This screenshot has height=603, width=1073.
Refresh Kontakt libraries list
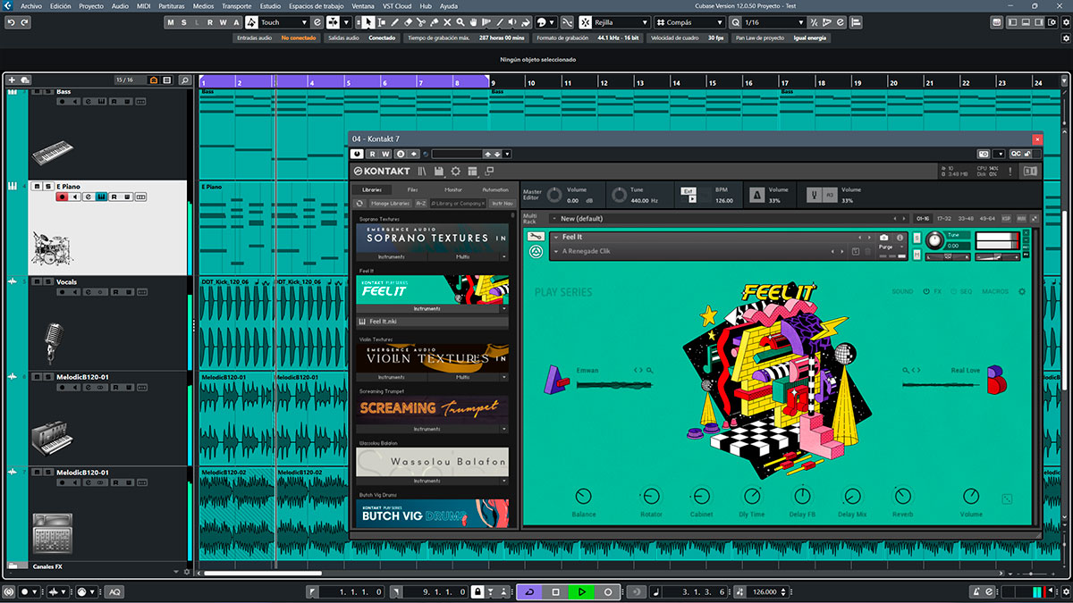click(359, 204)
